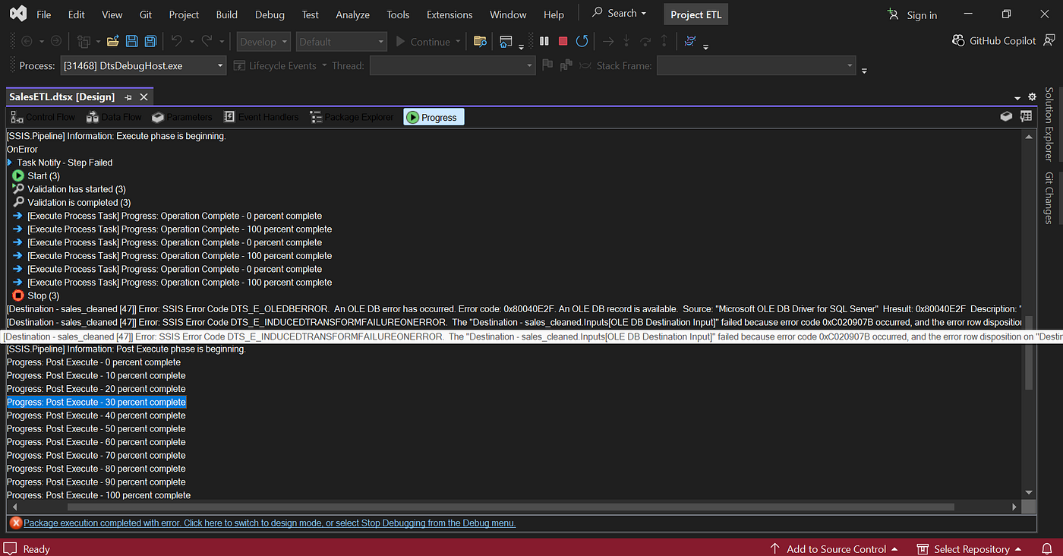Click the Variables grid icon in designer
The height and width of the screenshot is (556, 1063).
pos(1026,117)
